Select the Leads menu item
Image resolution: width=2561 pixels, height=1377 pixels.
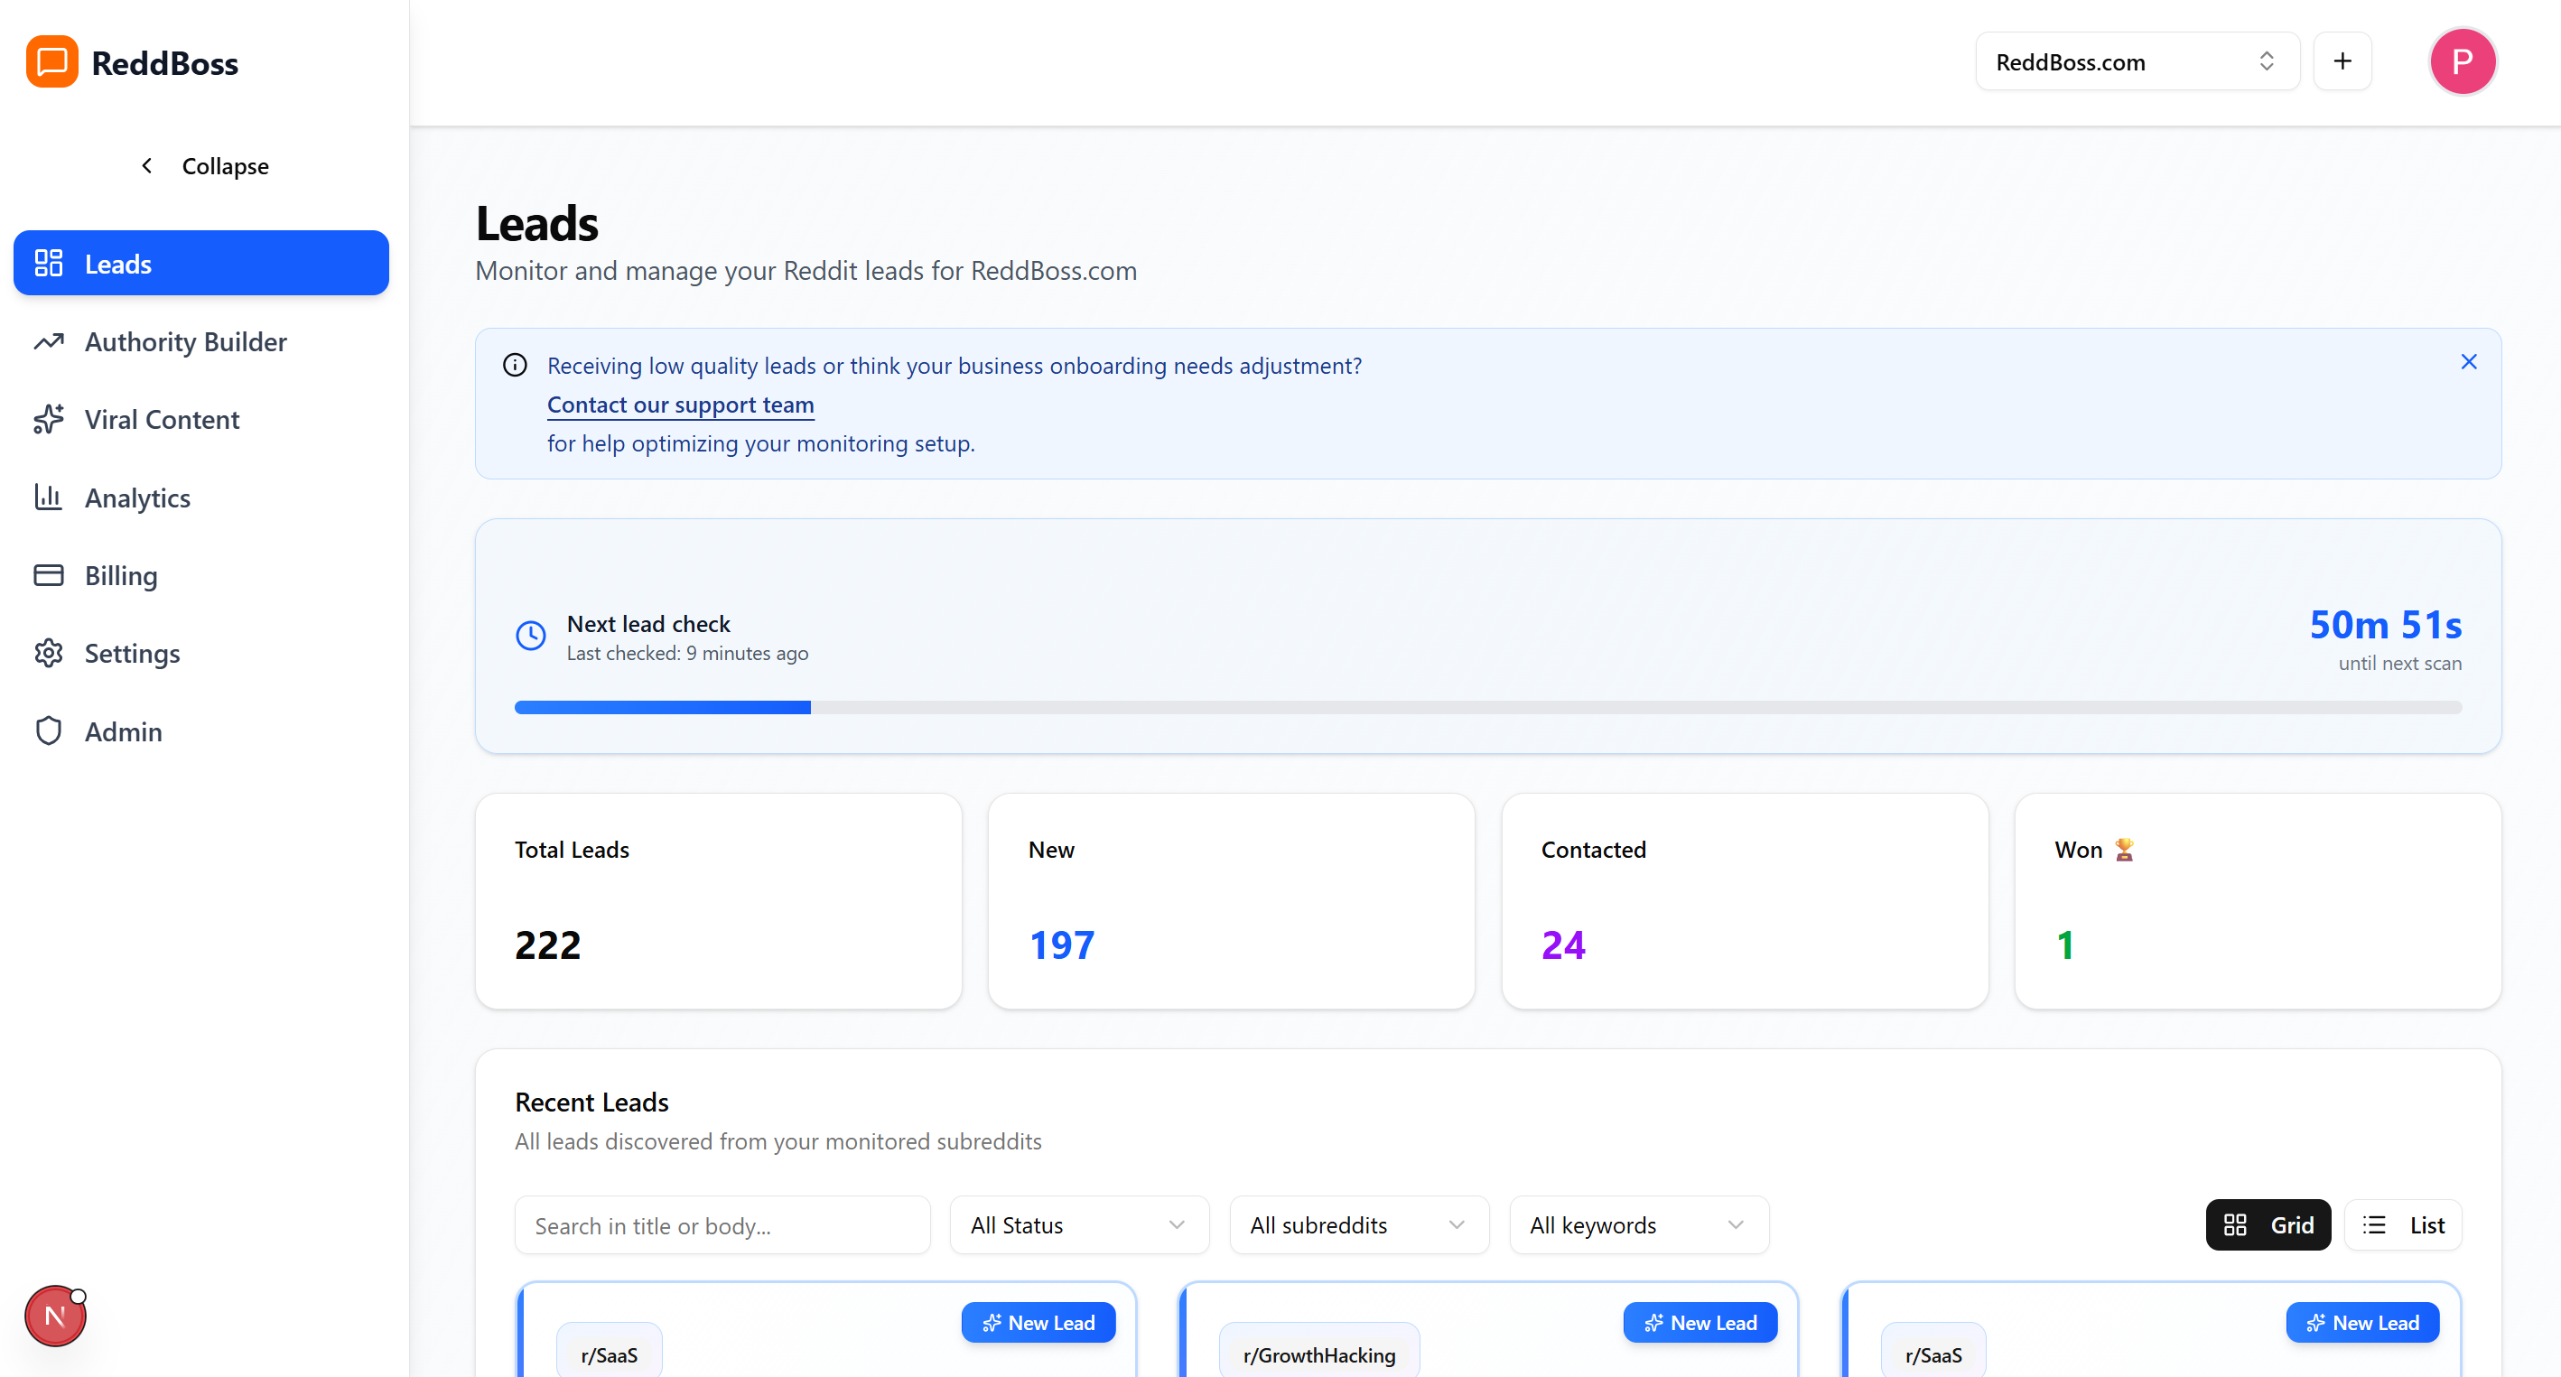pyautogui.click(x=200, y=263)
